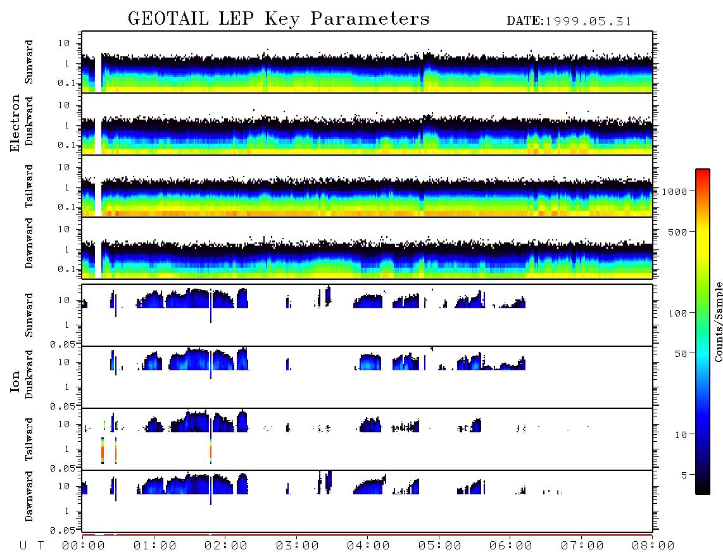Click the Electron "Duskward" panel label
Image resolution: width=723 pixels, height=557 pixels.
tap(29, 121)
